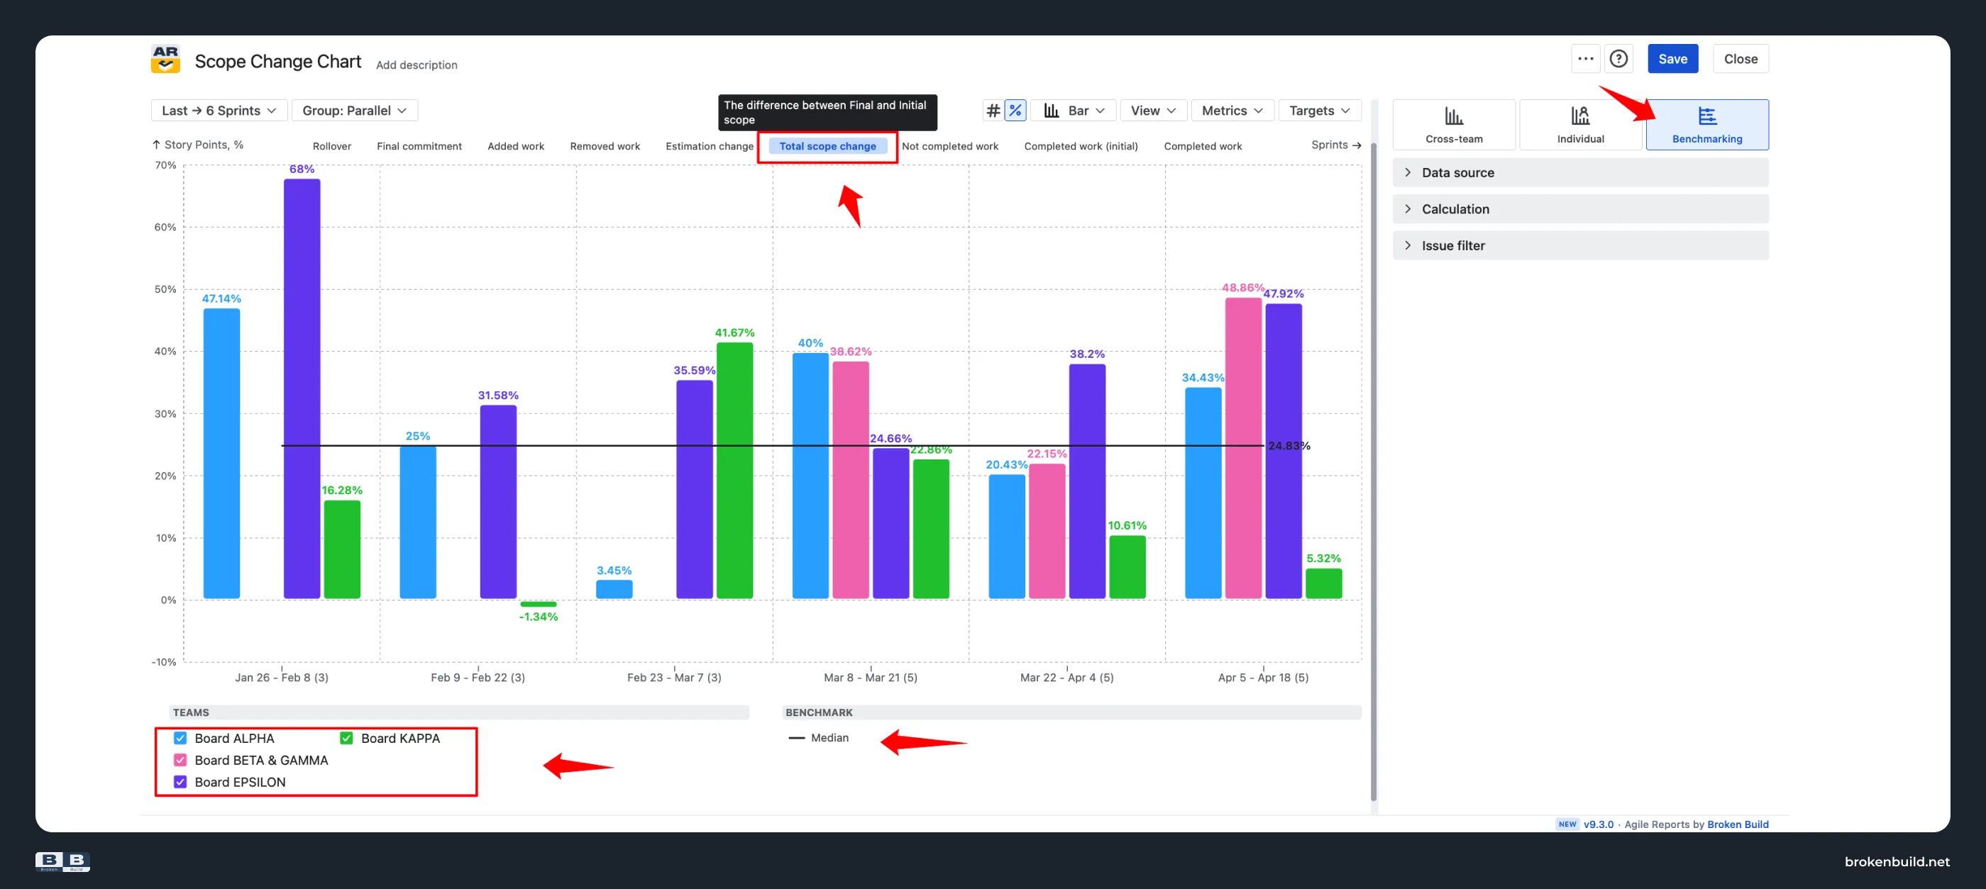Uncheck the Board ALPHA checkbox
This screenshot has height=889, width=1986.
point(180,737)
